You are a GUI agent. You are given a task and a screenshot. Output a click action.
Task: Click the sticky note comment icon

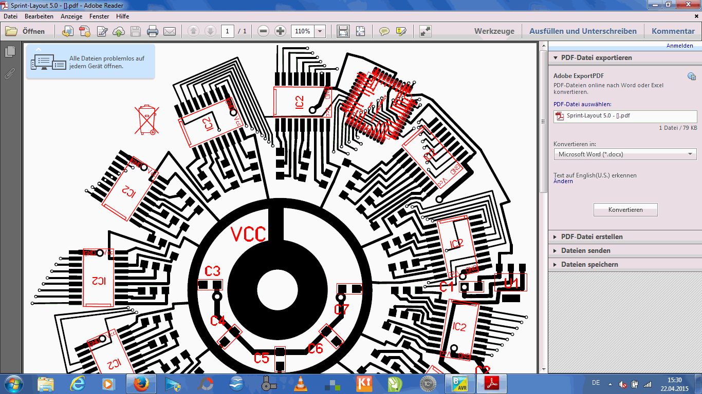(384, 31)
